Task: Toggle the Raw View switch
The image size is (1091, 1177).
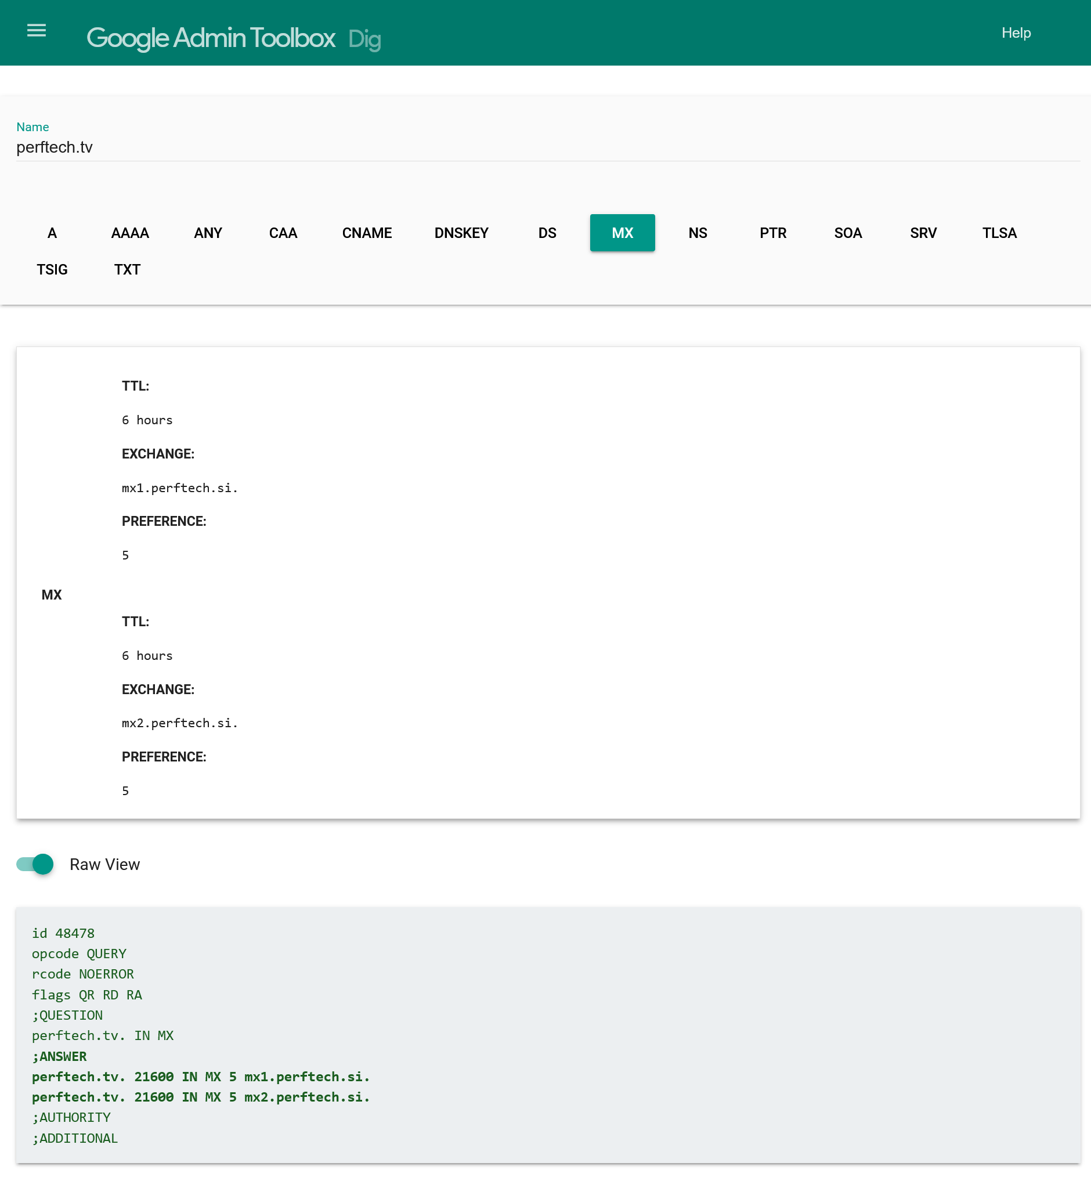Action: pos(35,864)
